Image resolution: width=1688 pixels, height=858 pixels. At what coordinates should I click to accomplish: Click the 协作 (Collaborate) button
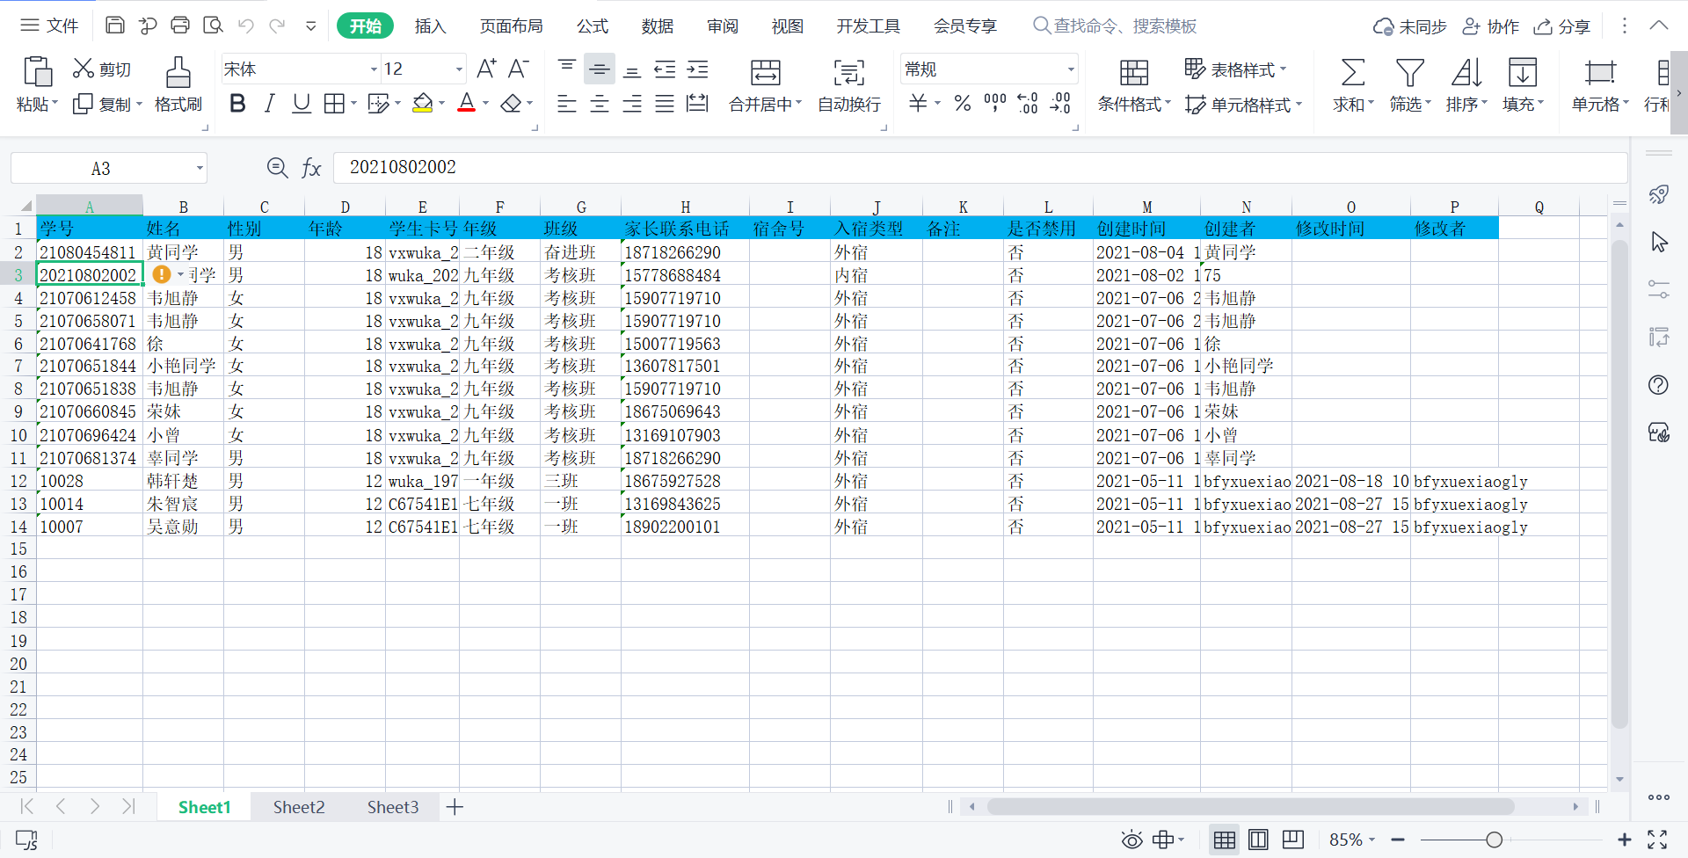click(1491, 26)
